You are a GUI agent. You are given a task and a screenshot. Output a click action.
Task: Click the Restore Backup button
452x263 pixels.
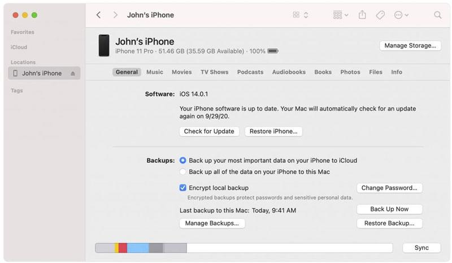pos(389,223)
